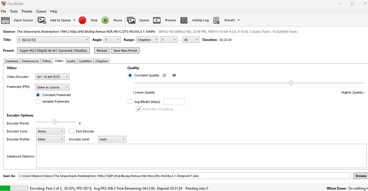
Task: Pause the encode with the green icon
Action: 105,20
